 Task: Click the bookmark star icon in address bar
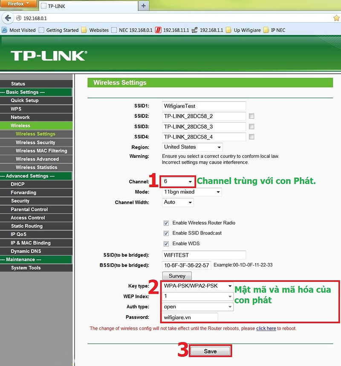(x=336, y=18)
